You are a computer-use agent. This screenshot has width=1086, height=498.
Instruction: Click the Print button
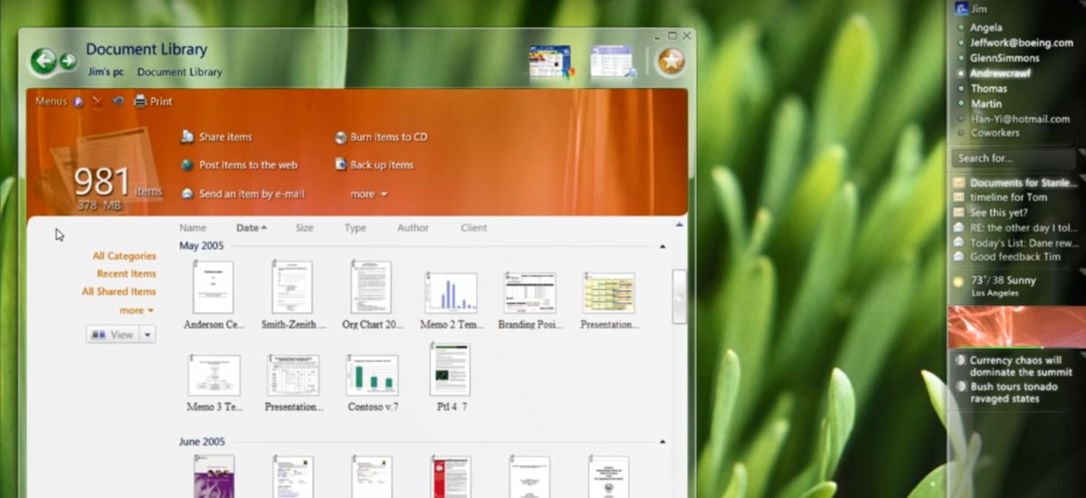[x=153, y=101]
